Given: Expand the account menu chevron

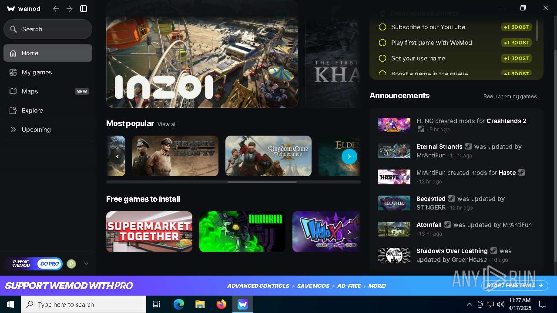Looking at the screenshot, I should pos(86,263).
